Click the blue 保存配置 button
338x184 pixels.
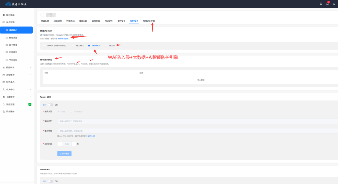[64, 154]
